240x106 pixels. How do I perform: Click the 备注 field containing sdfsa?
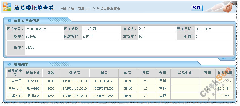[x=129, y=48]
